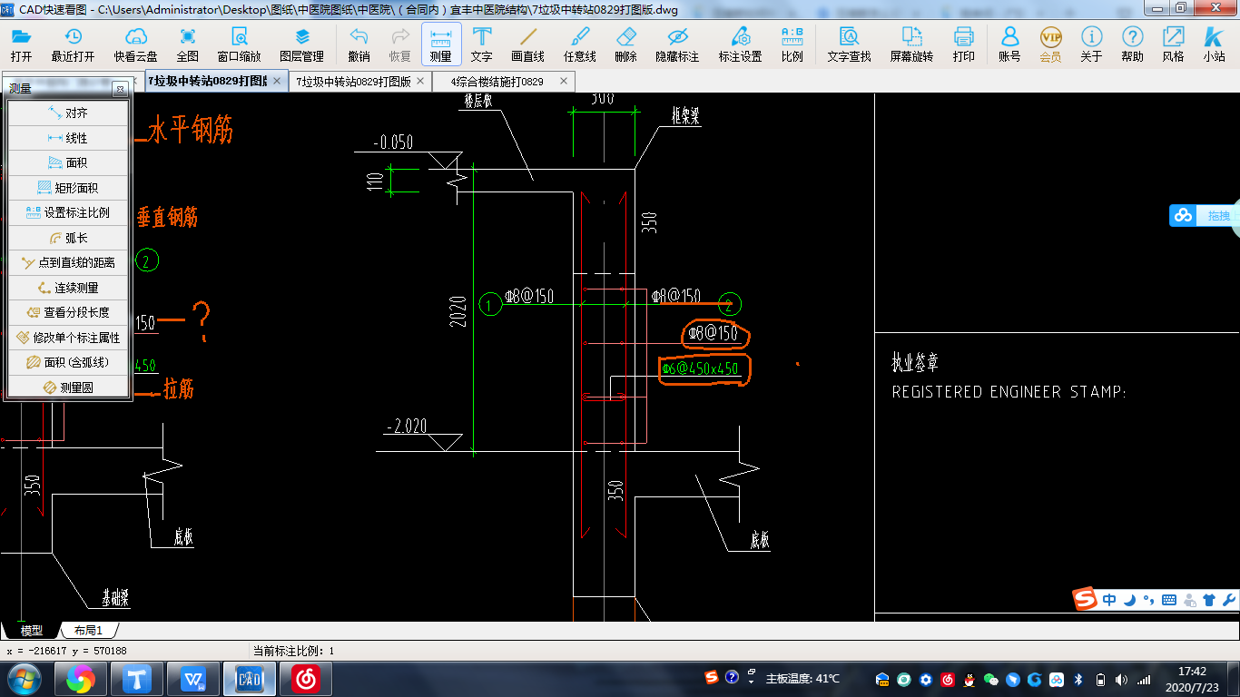Toggle Sogou 中 Chinese/English mode
The height and width of the screenshot is (697, 1240).
pyautogui.click(x=1109, y=600)
